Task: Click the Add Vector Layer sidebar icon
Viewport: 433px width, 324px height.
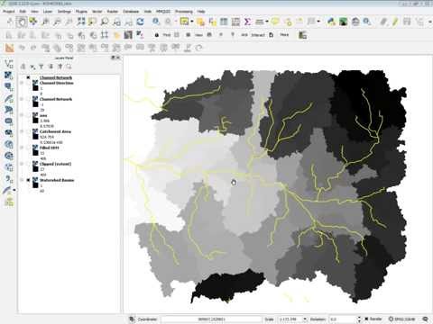Action: click(x=9, y=64)
